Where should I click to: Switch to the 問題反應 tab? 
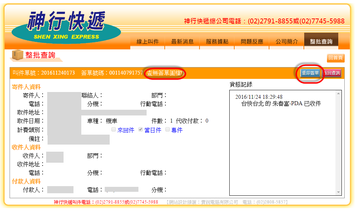pyautogui.click(x=252, y=42)
